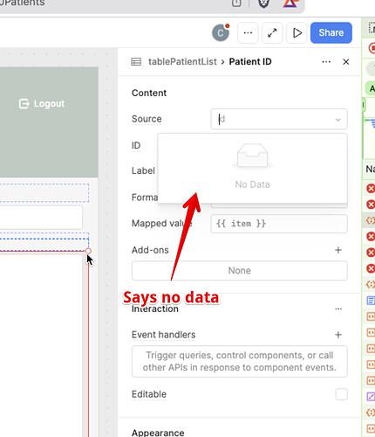This screenshot has height=437, width=375.
Task: Open the Patient ID column options ellipsis
Action: (326, 62)
